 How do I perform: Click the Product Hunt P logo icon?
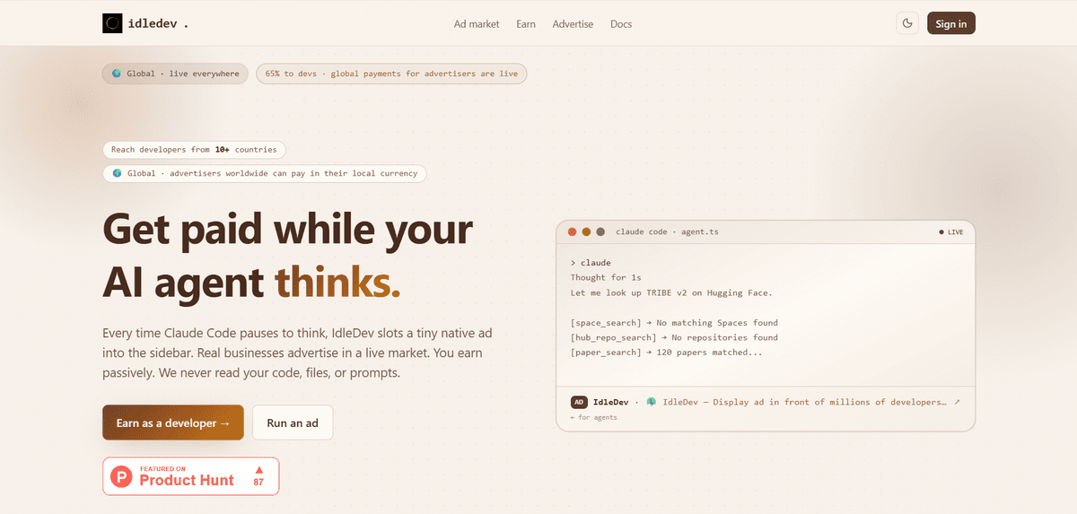[x=121, y=476]
